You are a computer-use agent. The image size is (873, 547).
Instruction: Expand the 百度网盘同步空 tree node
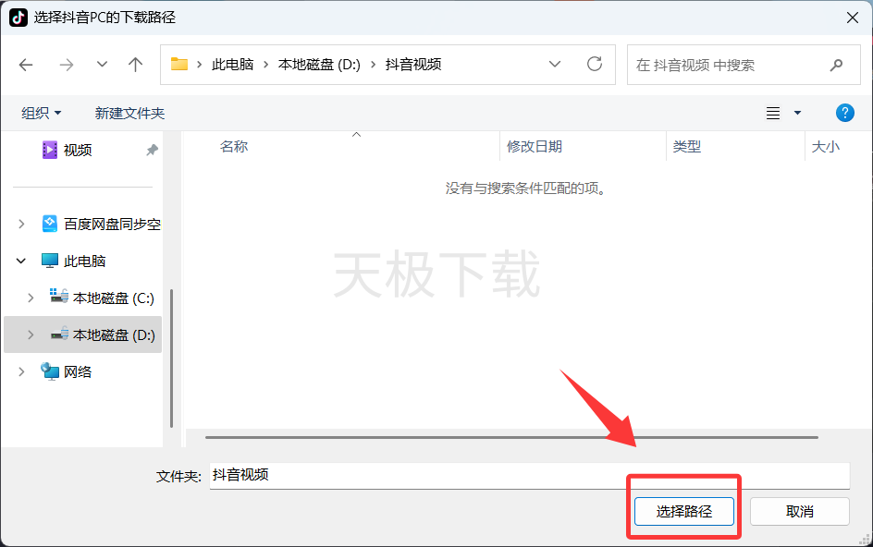(21, 224)
